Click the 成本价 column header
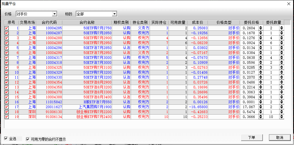The width and height of the screenshot is (294, 145). tap(198, 22)
